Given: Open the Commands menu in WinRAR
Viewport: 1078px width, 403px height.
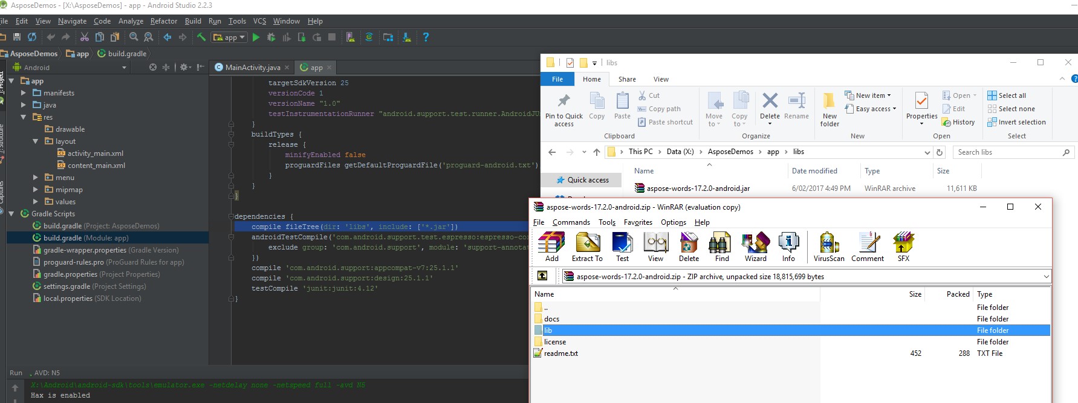Looking at the screenshot, I should click(571, 222).
